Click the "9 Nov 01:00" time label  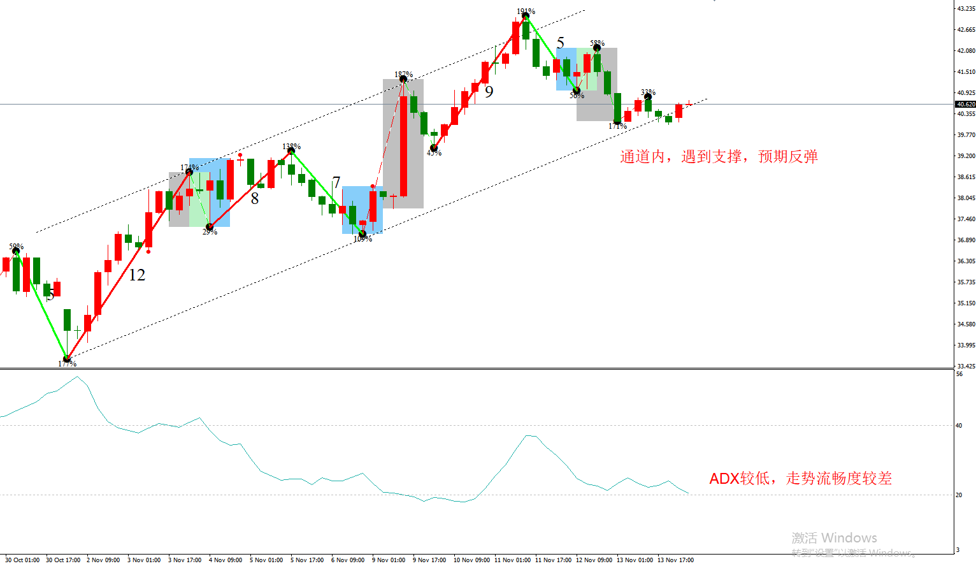pyautogui.click(x=389, y=560)
